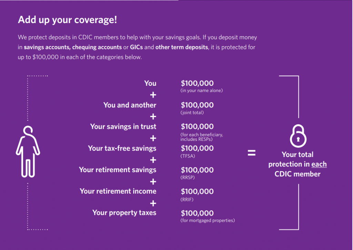
Task: Click the plus below Your tax-free savings
Action: pos(153,160)
